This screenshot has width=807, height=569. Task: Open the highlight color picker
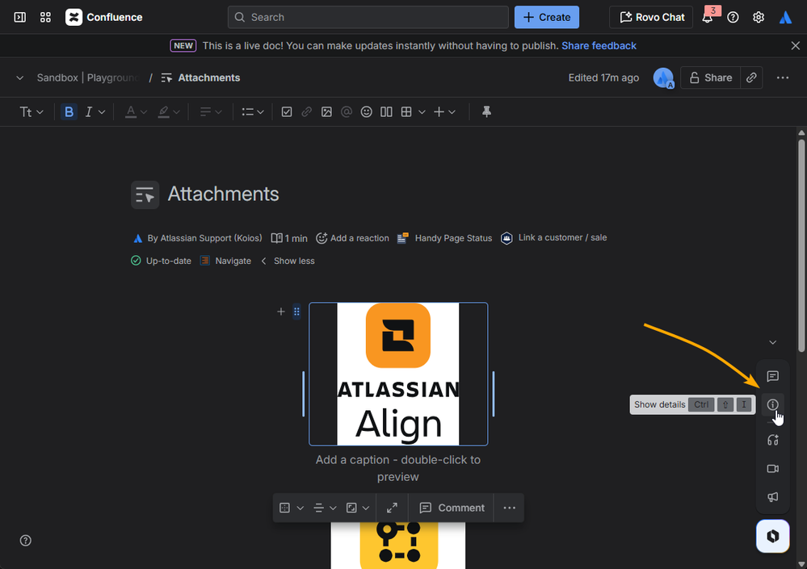pyautogui.click(x=168, y=111)
